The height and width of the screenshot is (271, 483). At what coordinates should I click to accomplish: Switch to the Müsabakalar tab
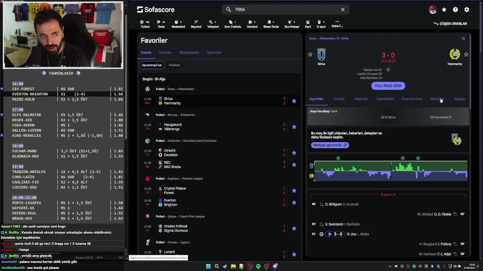(x=189, y=53)
